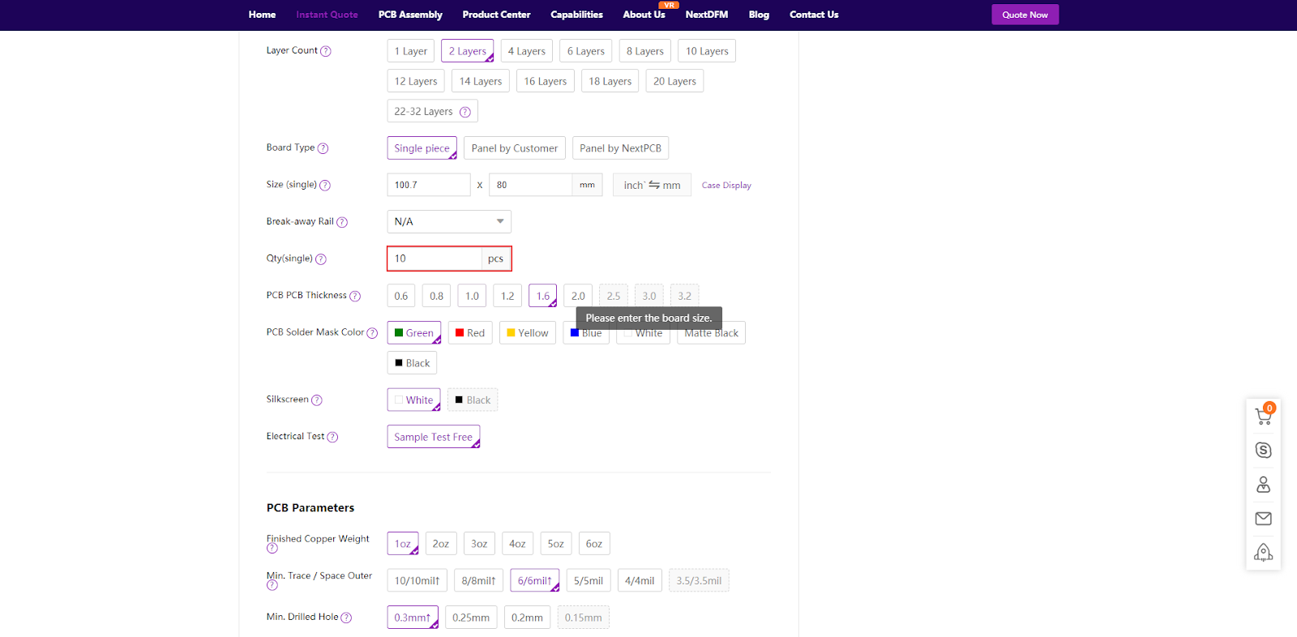Choose Panel by Customer board type
The height and width of the screenshot is (637, 1297).
(514, 148)
